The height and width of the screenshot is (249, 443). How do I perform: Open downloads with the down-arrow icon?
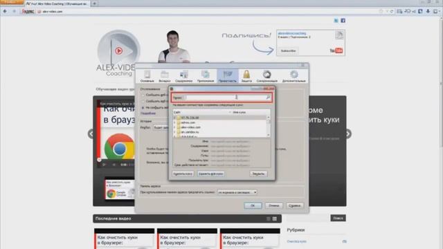428,11
